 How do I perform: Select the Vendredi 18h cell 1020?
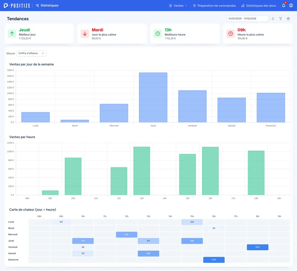(258, 247)
